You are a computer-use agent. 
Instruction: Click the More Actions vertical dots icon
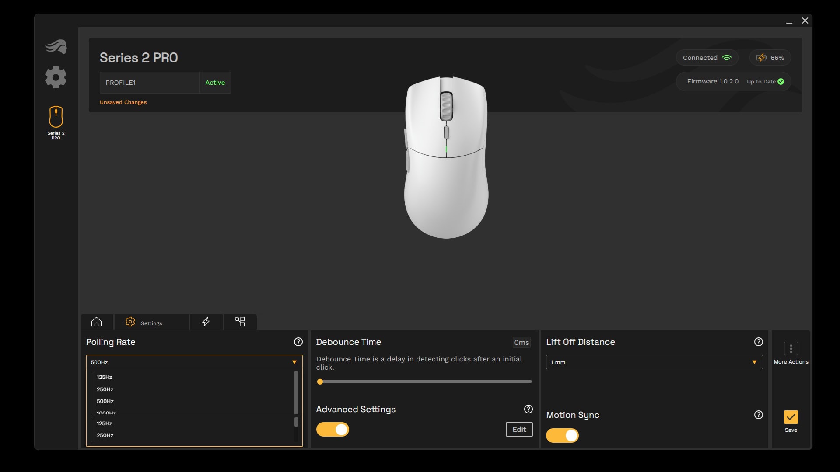click(791, 349)
